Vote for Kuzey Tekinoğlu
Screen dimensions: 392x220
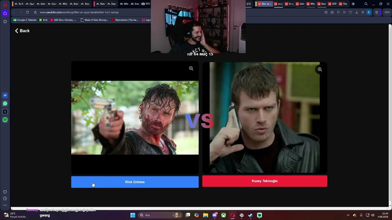265,181
